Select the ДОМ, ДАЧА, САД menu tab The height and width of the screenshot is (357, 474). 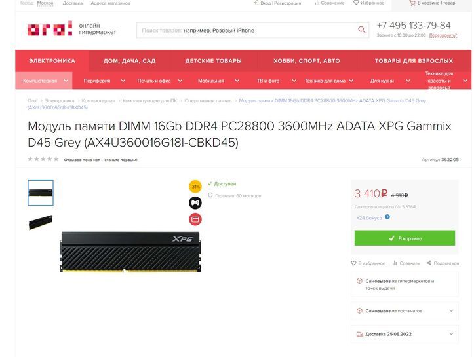129,61
